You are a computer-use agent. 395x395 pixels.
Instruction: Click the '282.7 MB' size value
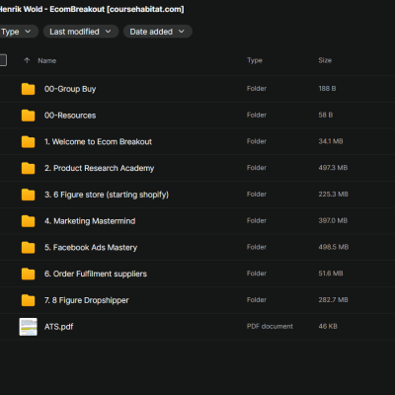tap(333, 300)
